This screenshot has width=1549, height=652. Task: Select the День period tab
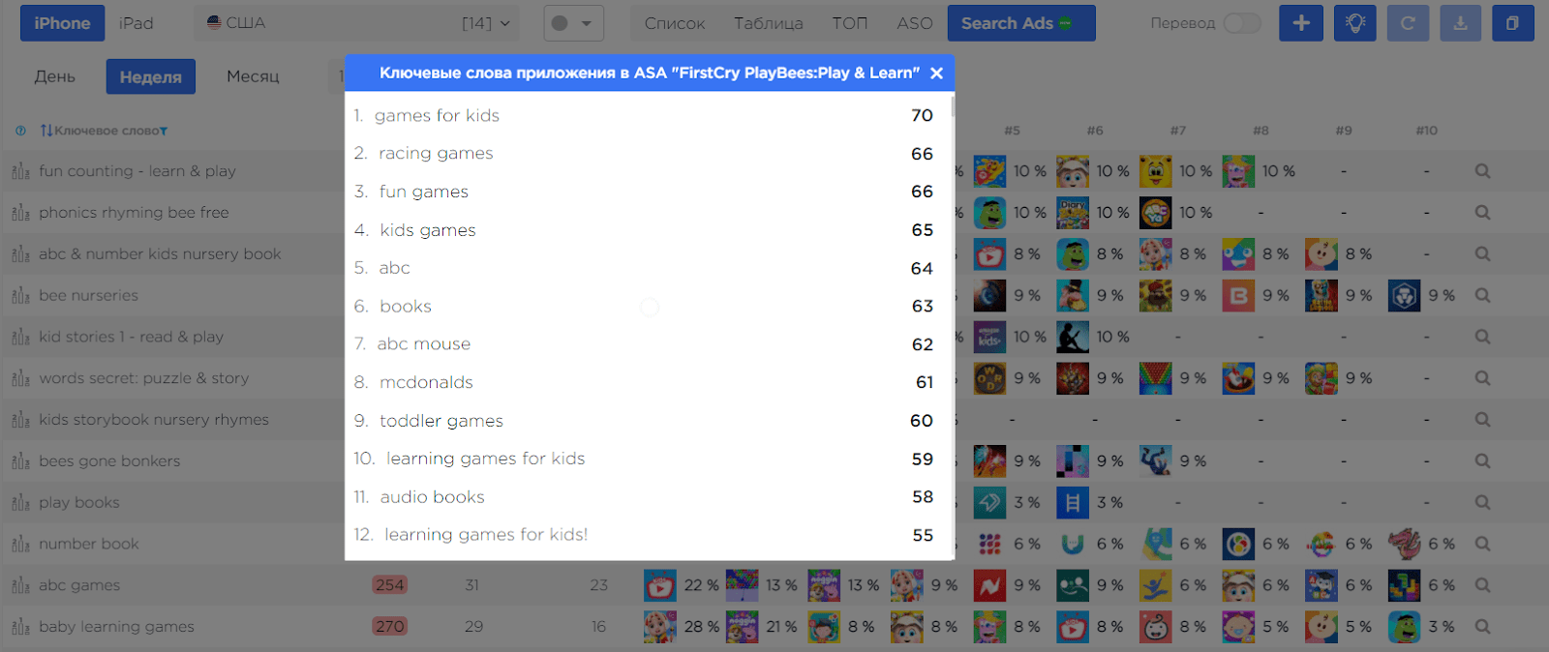[x=55, y=76]
